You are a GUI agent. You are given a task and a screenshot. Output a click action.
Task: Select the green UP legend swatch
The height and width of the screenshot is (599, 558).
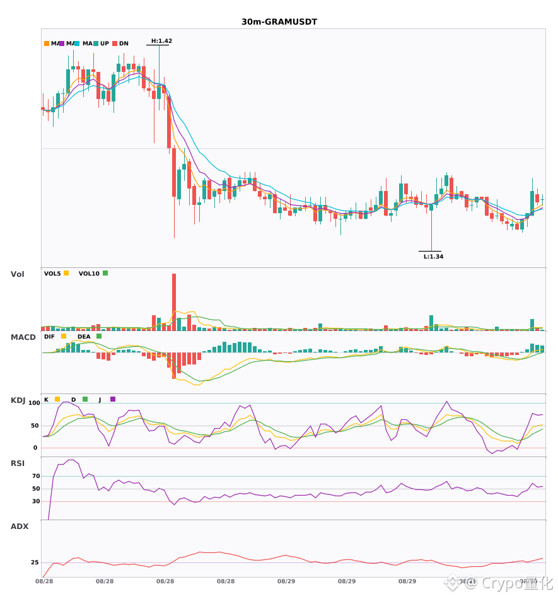(x=96, y=44)
